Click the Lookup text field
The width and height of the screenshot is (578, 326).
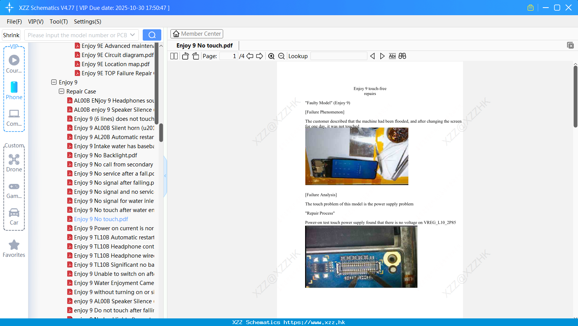click(339, 56)
